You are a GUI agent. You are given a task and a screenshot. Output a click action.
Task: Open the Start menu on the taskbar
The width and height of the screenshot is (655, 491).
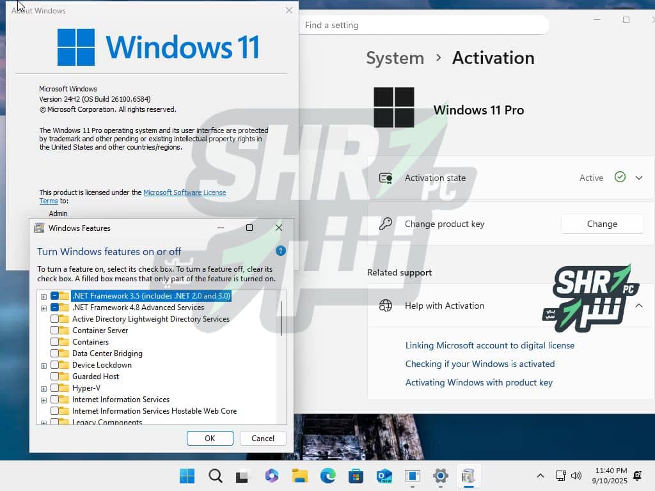187,476
